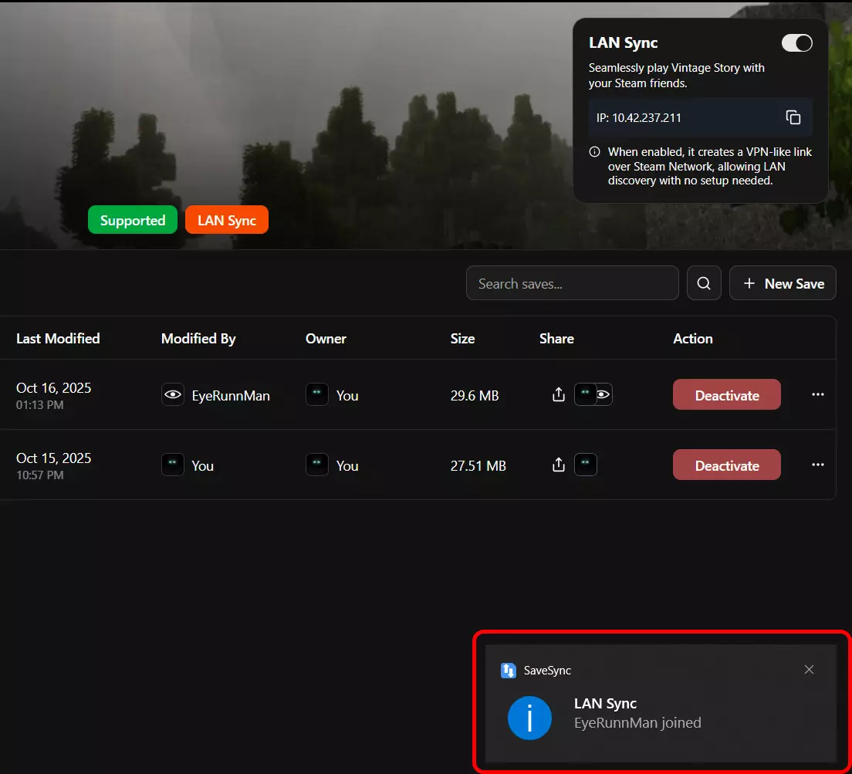Viewport: 852px width, 774px height.
Task: Click the 'Oct 16, 2025' date
Action: (54, 388)
